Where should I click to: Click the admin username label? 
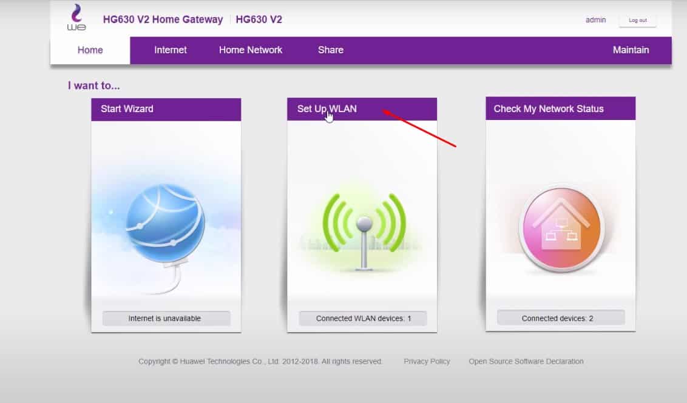pyautogui.click(x=596, y=19)
